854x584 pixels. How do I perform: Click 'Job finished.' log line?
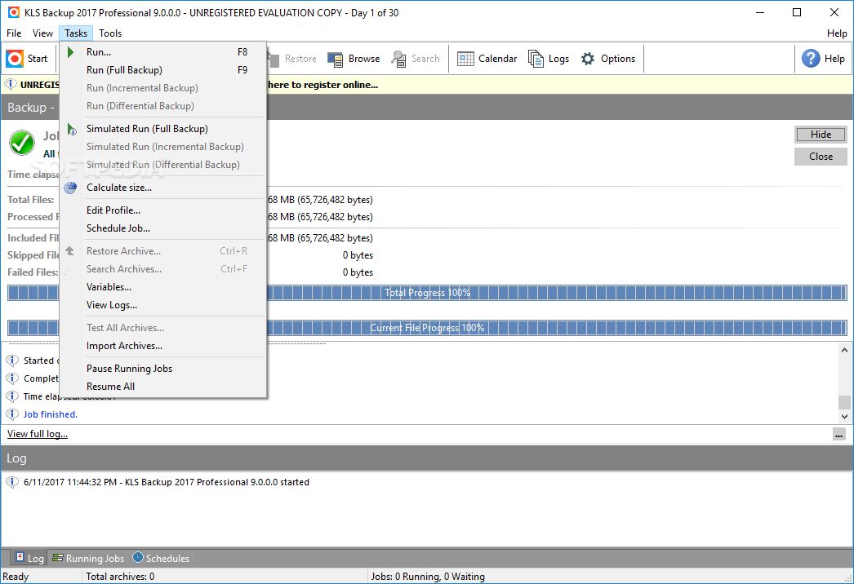click(x=51, y=414)
